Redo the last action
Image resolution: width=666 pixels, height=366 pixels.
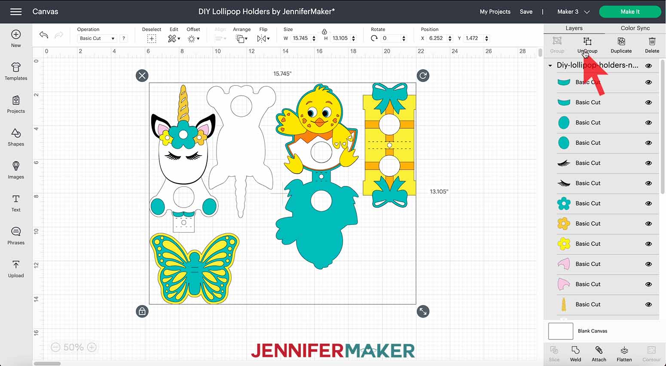pyautogui.click(x=59, y=35)
